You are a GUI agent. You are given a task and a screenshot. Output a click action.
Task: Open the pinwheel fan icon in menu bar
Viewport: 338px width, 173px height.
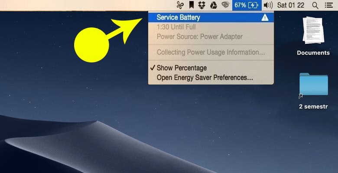180,5
